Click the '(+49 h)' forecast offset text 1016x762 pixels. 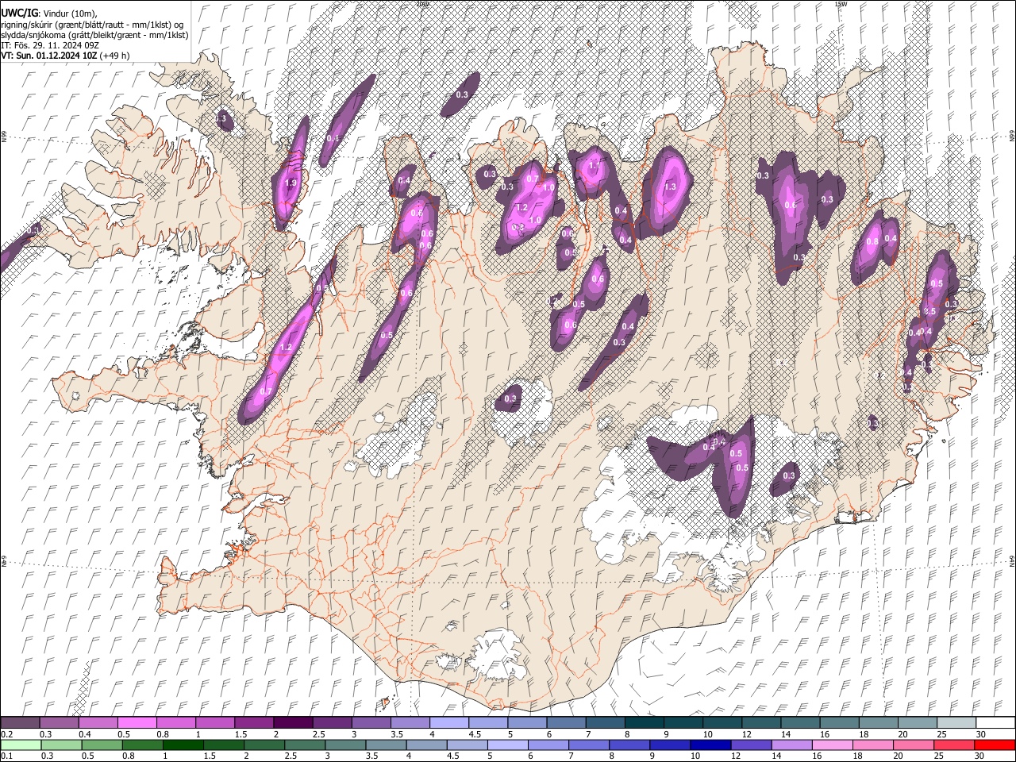tap(115, 56)
